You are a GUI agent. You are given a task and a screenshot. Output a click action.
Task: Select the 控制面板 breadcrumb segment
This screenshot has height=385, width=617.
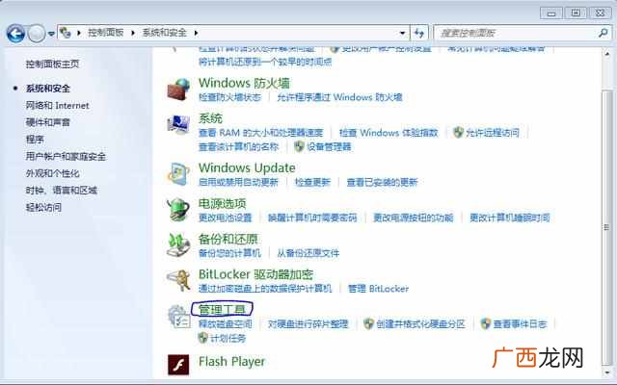105,33
